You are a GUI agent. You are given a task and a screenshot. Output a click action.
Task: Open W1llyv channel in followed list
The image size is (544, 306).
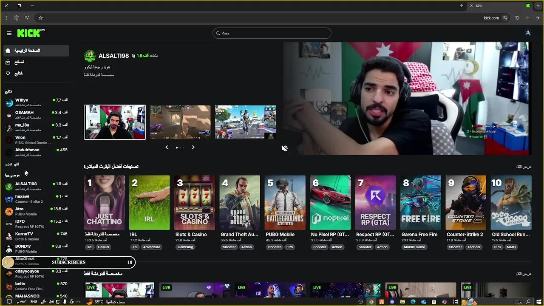pyautogui.click(x=36, y=102)
